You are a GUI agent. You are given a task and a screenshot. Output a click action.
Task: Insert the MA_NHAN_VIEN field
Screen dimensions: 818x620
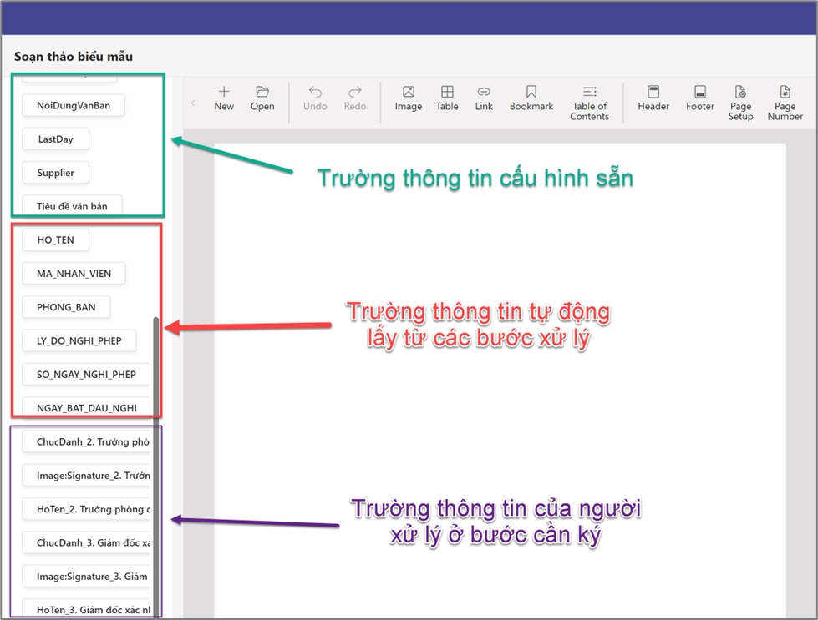74,274
